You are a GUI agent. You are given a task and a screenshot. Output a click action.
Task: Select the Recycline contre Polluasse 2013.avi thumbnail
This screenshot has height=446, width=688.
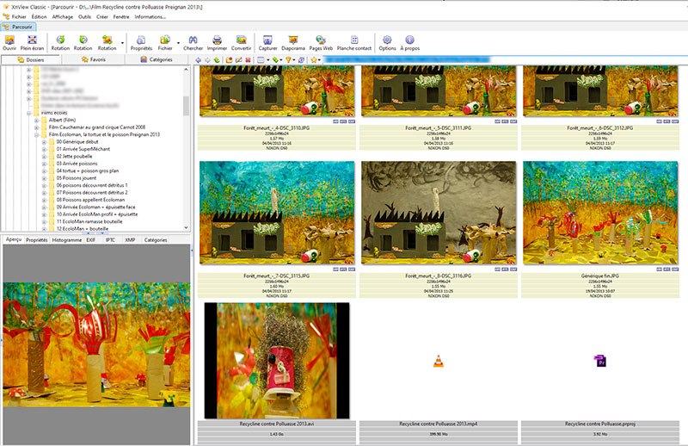click(277, 360)
